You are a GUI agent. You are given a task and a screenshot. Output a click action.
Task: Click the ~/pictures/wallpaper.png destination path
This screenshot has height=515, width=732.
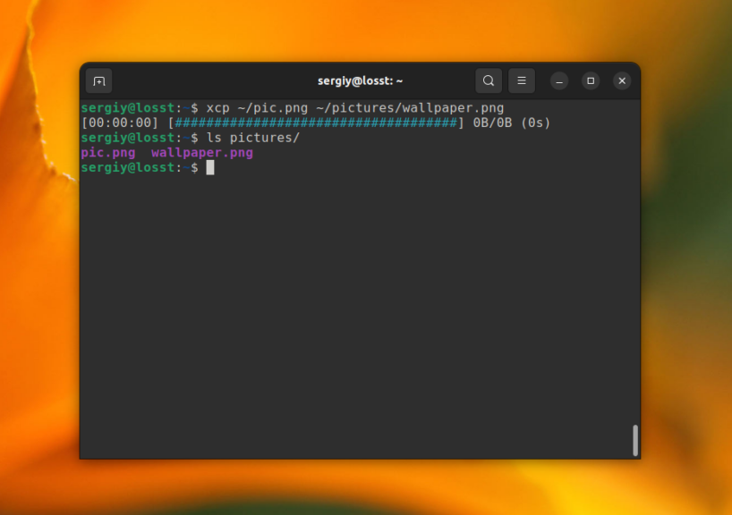pos(409,108)
